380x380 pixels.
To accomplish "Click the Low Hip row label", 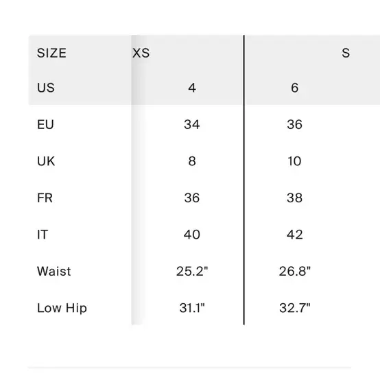I will (62, 308).
